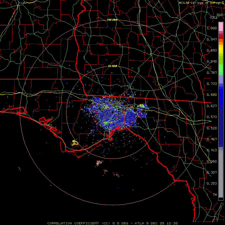Click the pink echo cluster offshore
The width and height of the screenshot is (225, 225).
[x=99, y=163]
